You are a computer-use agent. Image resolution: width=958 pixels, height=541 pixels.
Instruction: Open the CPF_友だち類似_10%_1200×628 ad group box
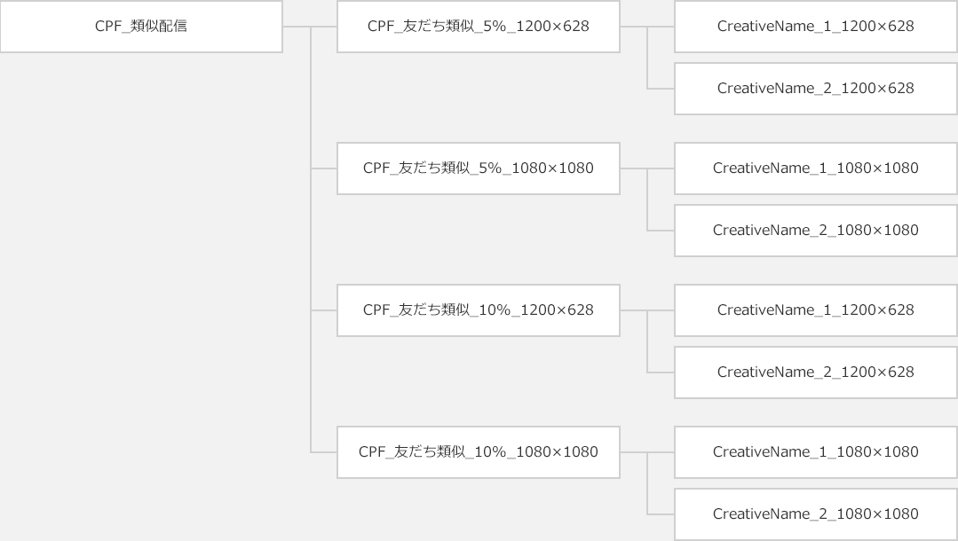coord(479,310)
